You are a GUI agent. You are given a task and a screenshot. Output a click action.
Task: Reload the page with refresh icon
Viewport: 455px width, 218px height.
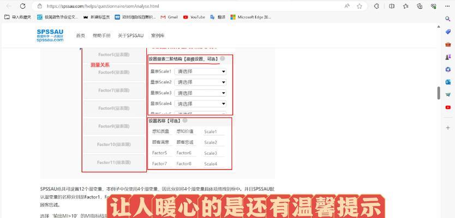[x=22, y=6]
